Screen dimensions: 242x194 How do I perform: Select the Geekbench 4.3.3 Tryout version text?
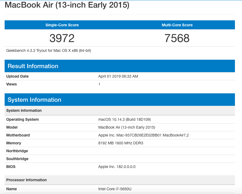(49, 50)
